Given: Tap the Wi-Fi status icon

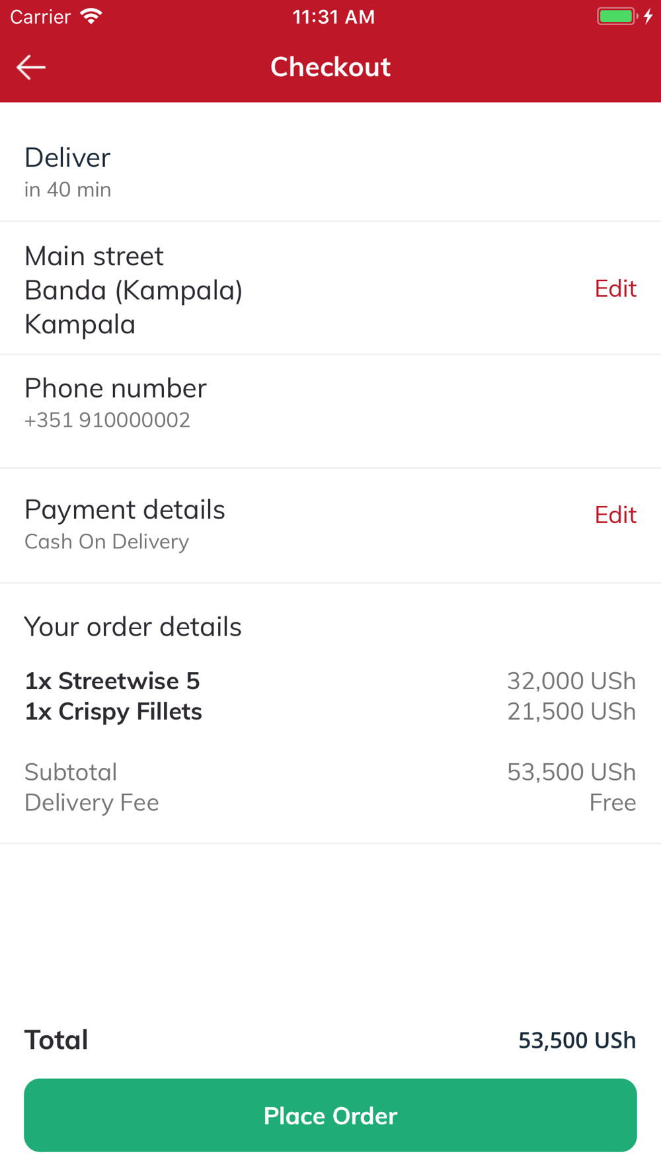Looking at the screenshot, I should (x=91, y=17).
